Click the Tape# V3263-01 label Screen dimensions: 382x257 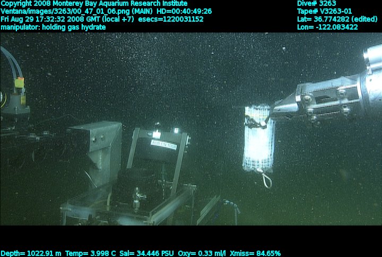325,12
